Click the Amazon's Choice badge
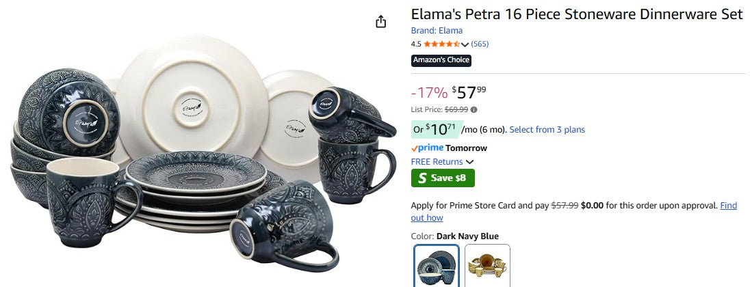752x287 pixels. click(x=441, y=60)
